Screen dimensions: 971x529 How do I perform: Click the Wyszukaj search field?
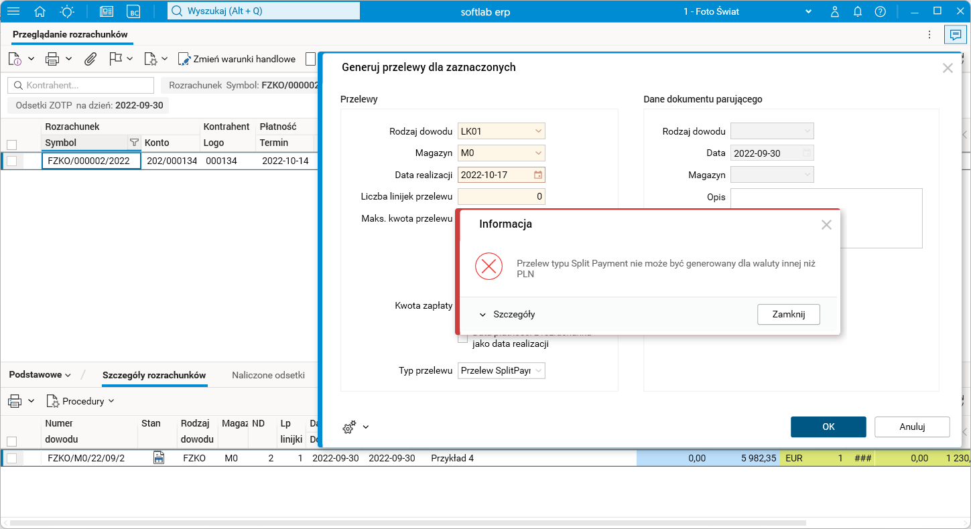tap(263, 11)
